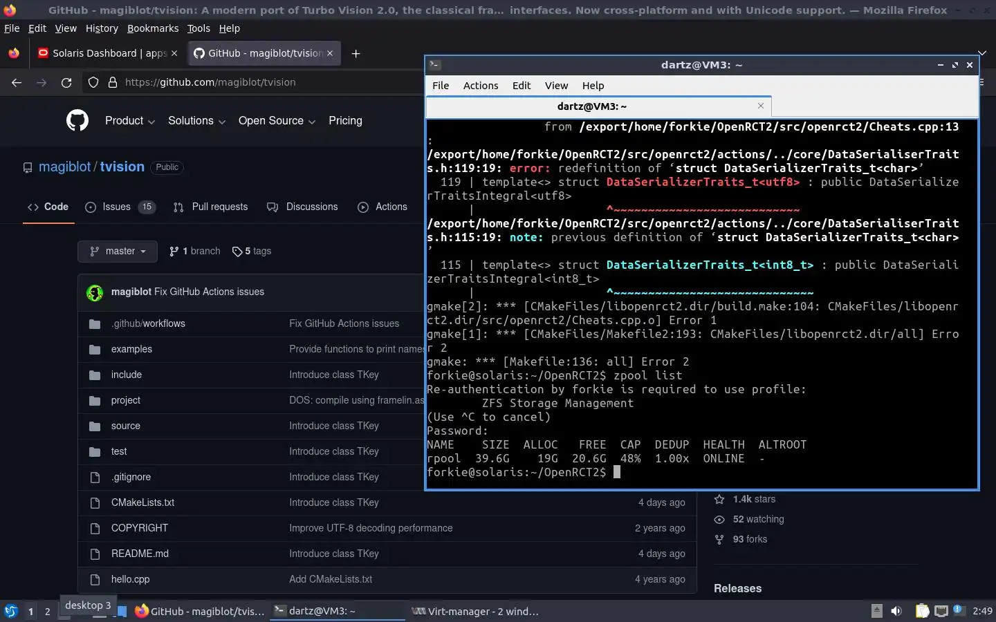The image size is (996, 622).
Task: Open the application launcher in the taskbar
Action: [x=11, y=611]
